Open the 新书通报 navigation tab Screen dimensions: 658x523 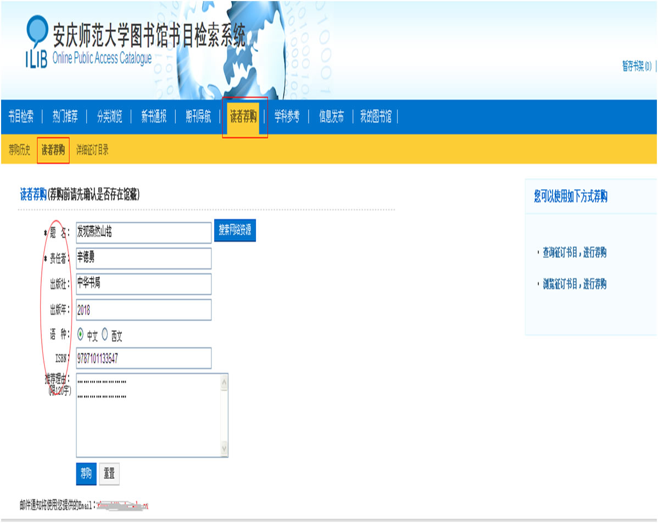pos(154,117)
